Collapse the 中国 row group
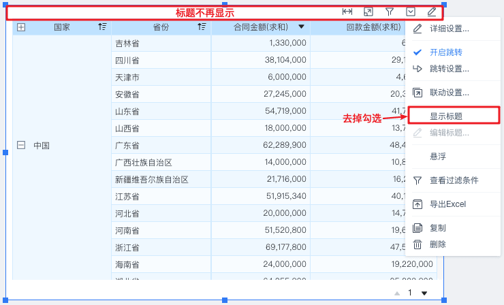Image resolution: width=504 pixels, height=305 pixels. (21, 145)
